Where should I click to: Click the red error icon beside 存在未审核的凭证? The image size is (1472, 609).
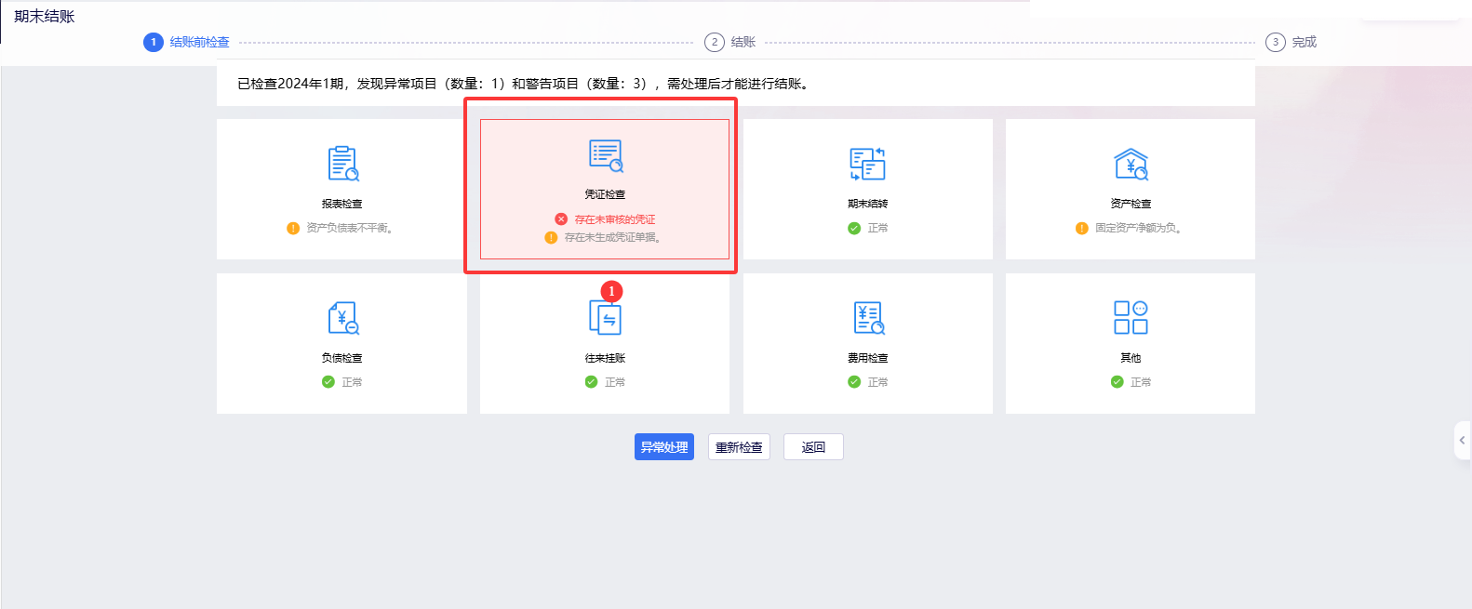[x=561, y=219]
